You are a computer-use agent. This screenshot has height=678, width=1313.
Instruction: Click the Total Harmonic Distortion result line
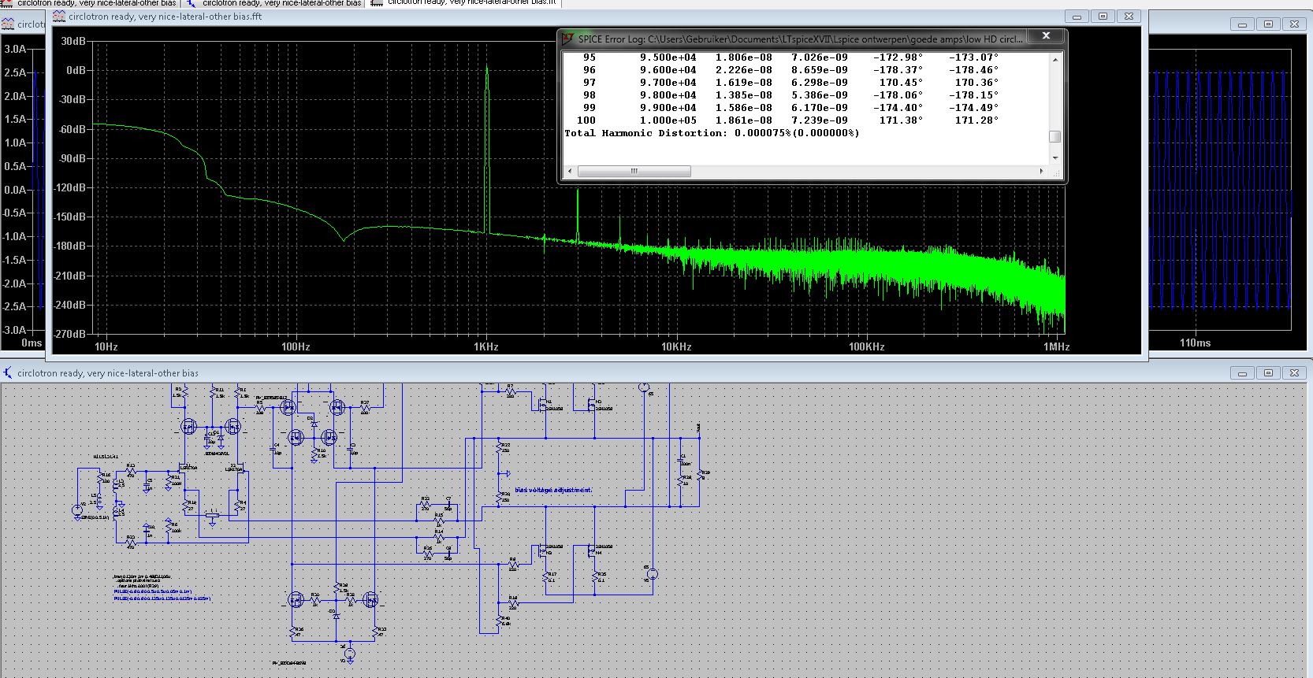712,133
